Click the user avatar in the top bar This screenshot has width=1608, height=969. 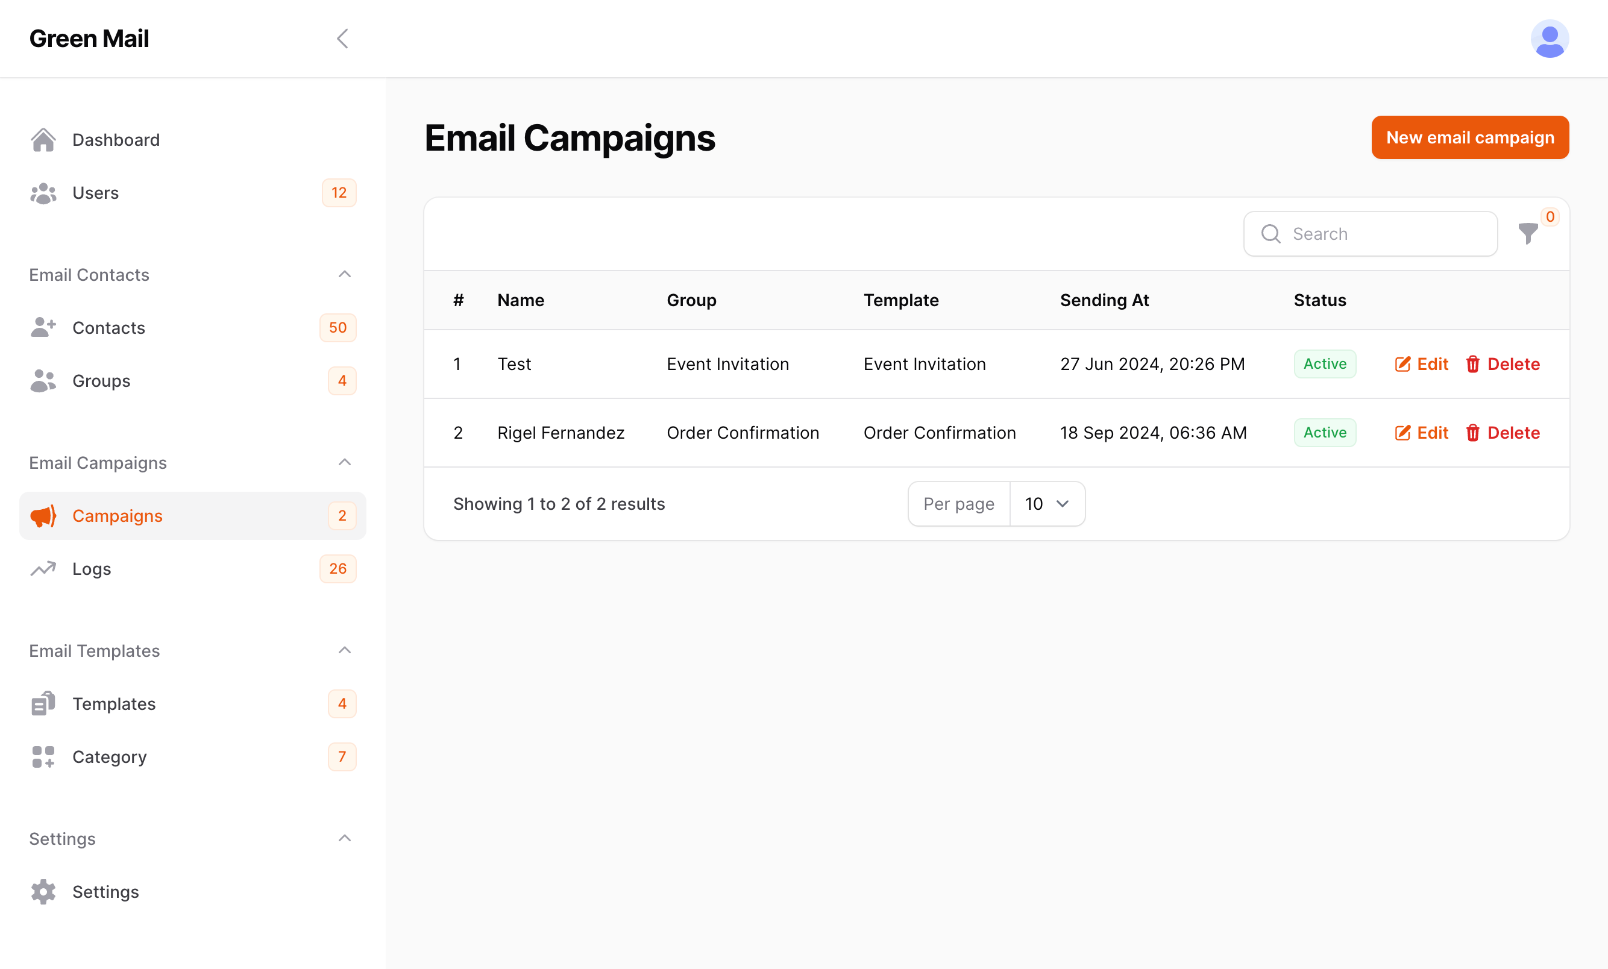1550,39
